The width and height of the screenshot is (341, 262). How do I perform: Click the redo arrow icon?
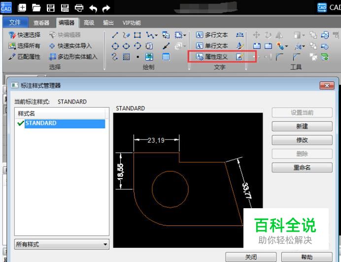click(105, 7)
